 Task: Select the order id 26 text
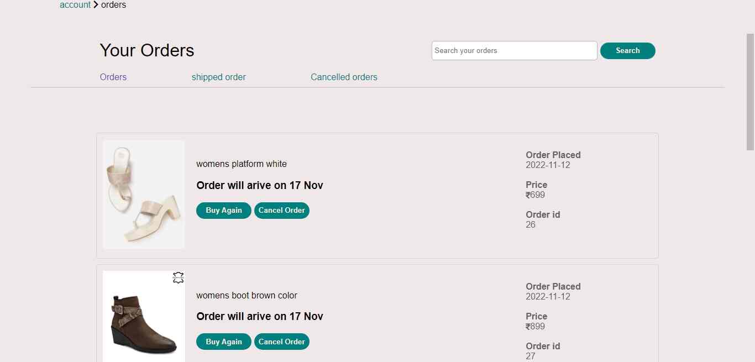tap(531, 224)
